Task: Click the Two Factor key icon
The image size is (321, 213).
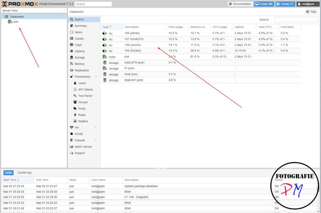Action: [x=75, y=96]
